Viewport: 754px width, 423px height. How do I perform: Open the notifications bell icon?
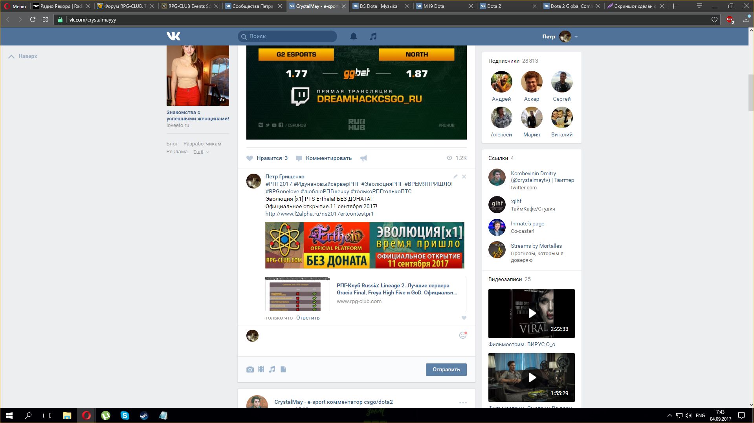tap(354, 36)
